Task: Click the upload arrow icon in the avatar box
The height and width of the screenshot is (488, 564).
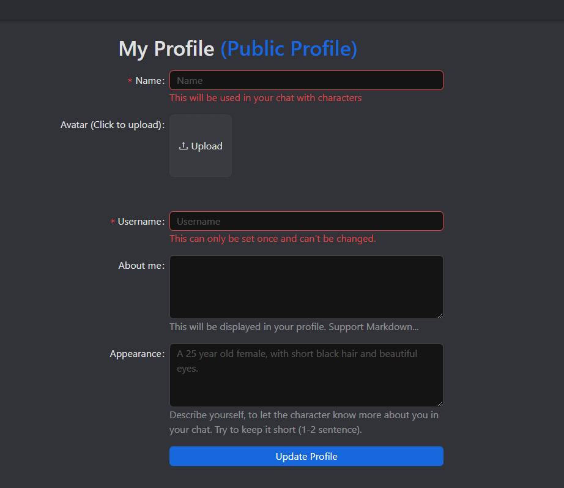Action: tap(183, 146)
